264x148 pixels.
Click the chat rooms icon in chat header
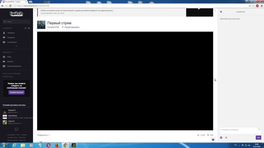[221, 12]
